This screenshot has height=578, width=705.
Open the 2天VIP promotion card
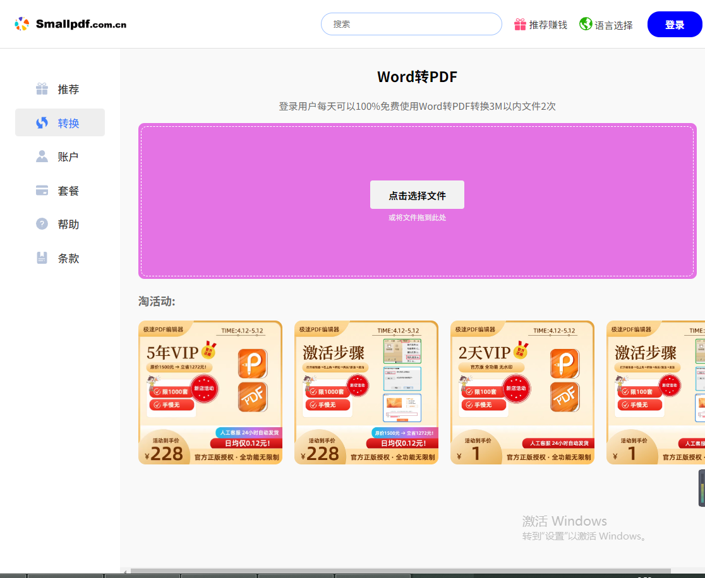tap(522, 392)
